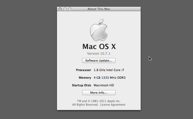
Task: Click the 'All Rights Reserved.' text
Action: click(x=85, y=105)
